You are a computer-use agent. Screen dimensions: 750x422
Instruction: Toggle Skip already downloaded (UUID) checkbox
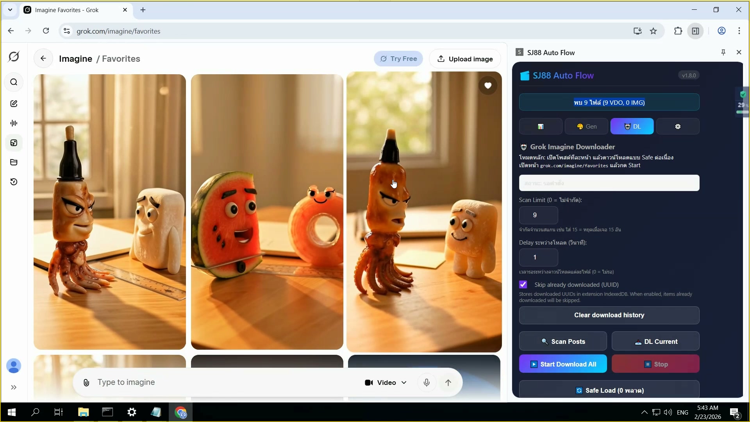pos(523,284)
